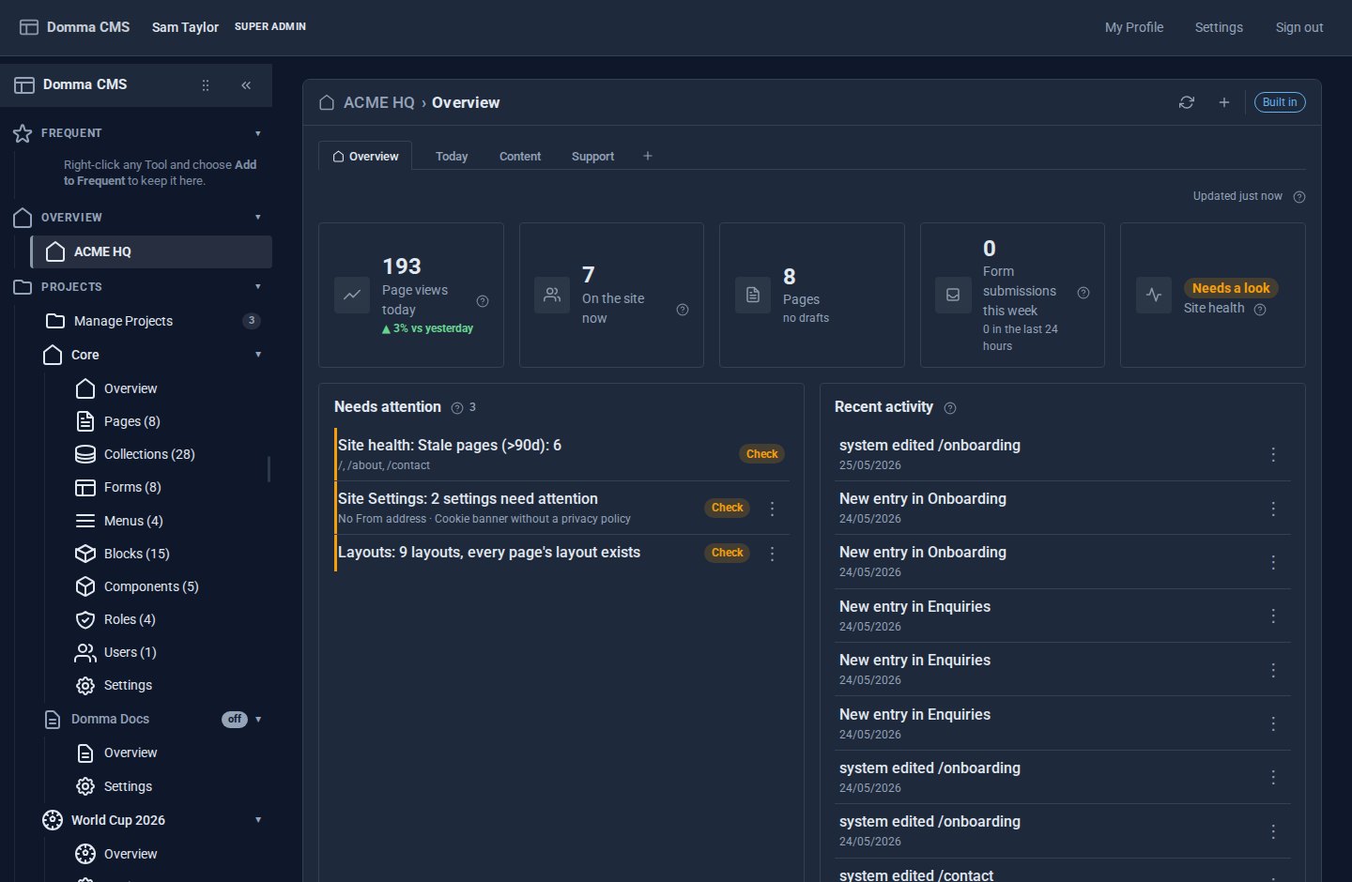Select ACME HQ in the sidebar

pos(151,251)
